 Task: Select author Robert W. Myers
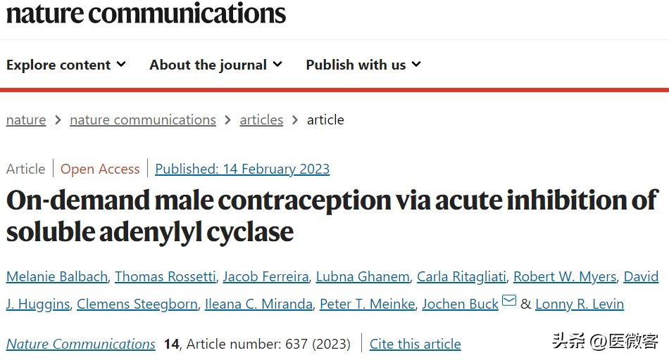pos(565,276)
